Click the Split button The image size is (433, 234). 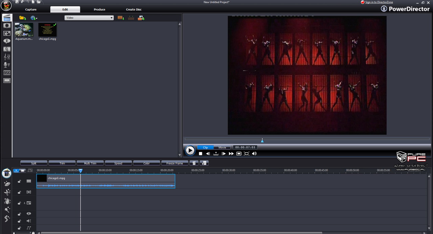34,163
